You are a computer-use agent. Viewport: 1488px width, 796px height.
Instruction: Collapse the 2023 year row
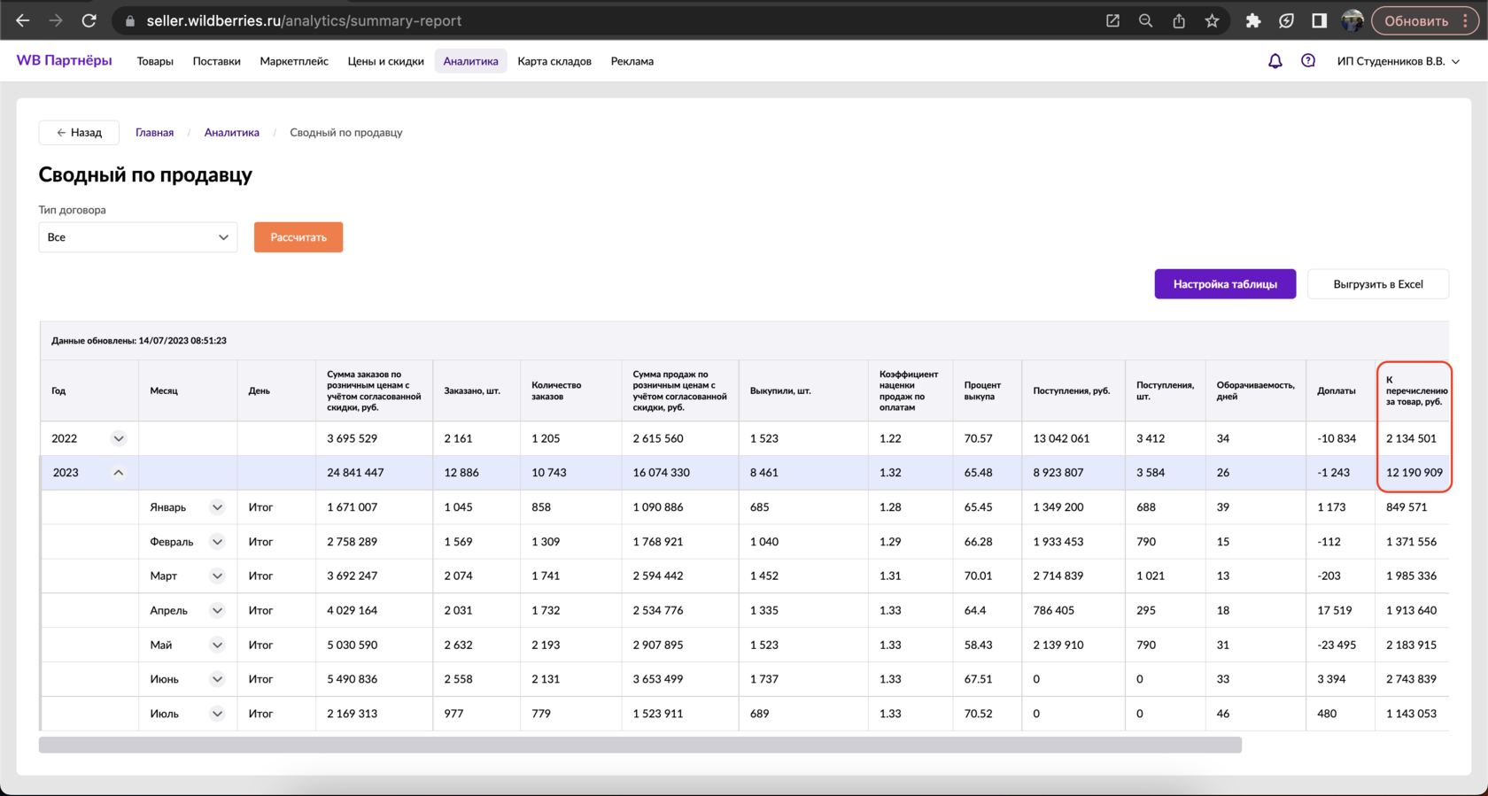click(x=119, y=473)
